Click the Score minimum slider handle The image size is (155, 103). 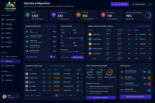point(76,51)
